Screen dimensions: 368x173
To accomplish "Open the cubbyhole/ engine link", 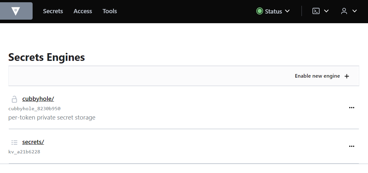I will 38,99.
